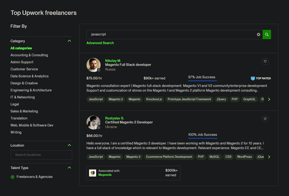
Task: Filter by Legal category
Action: tap(15, 104)
